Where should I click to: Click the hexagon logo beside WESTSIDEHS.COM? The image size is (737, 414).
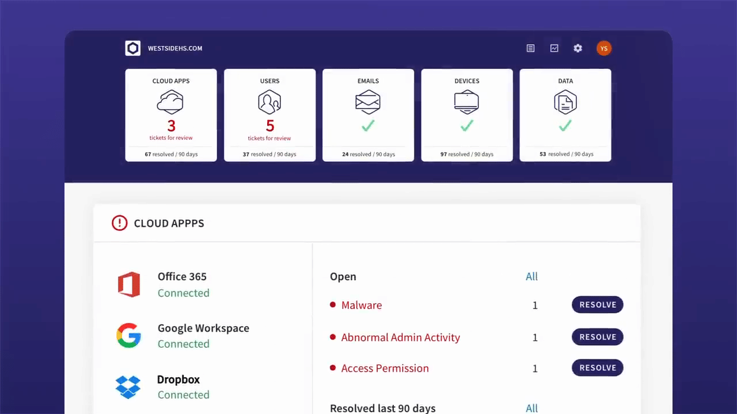pyautogui.click(x=133, y=48)
